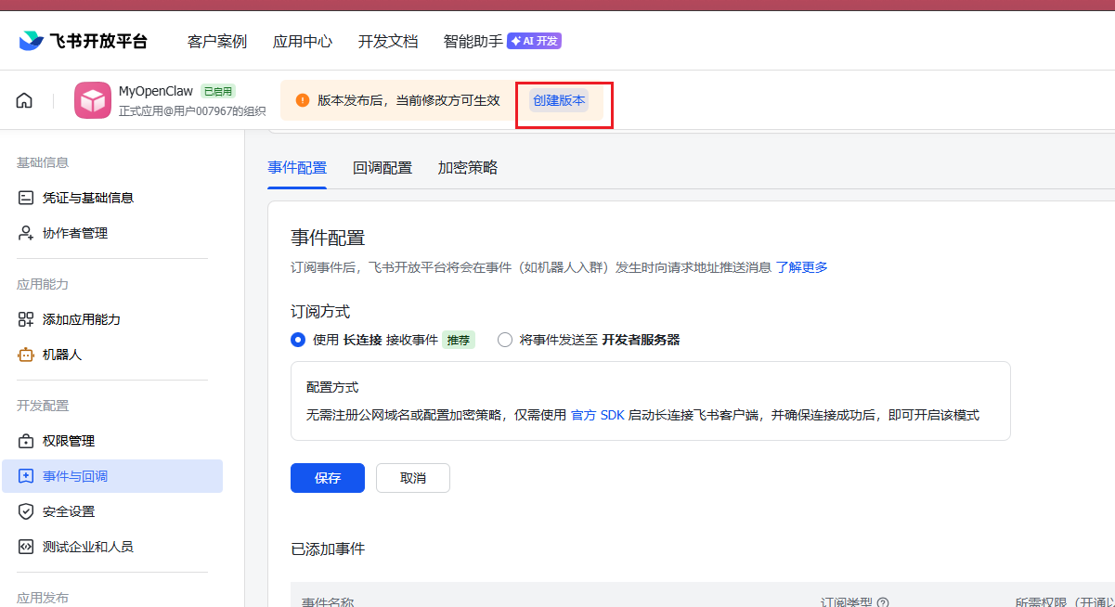Switch to the 加密策略 tab
This screenshot has width=1115, height=607.
[x=465, y=168]
